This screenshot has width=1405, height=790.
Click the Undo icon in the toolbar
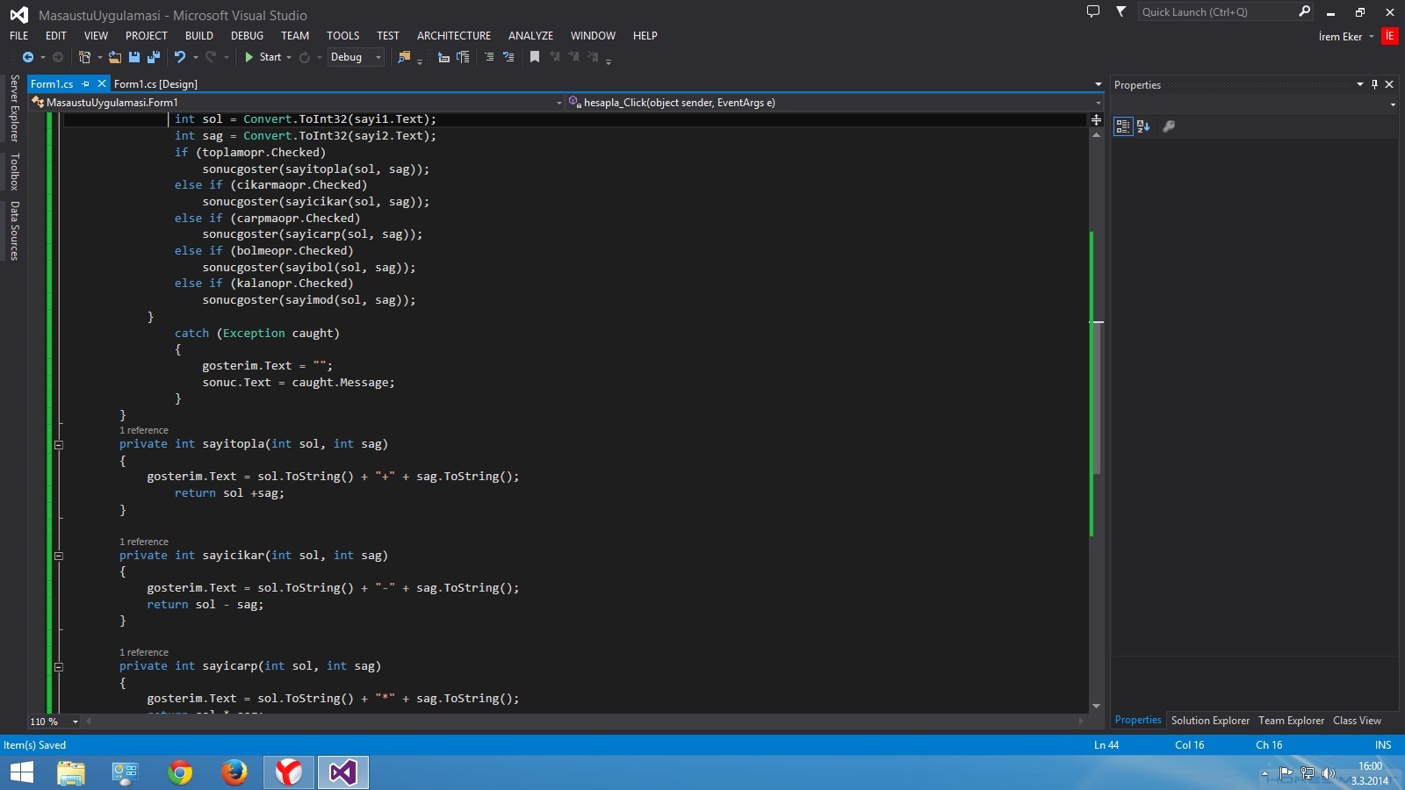180,57
